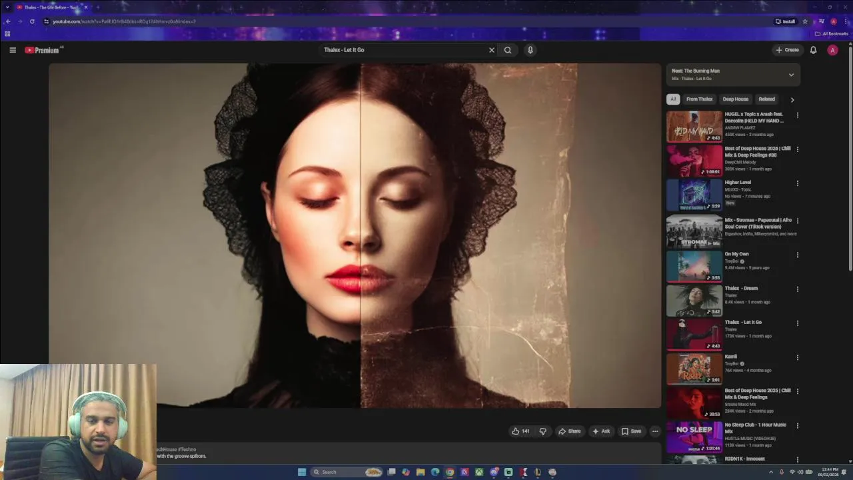The width and height of the screenshot is (853, 480).
Task: Open a new browser tab
Action: pyautogui.click(x=98, y=7)
